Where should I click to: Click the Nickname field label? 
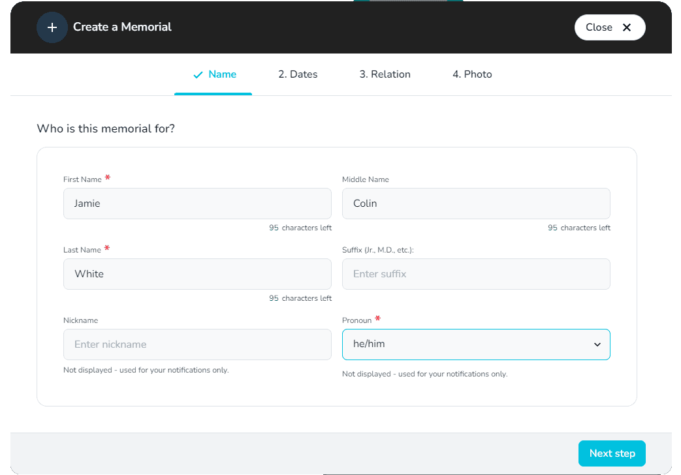point(80,320)
